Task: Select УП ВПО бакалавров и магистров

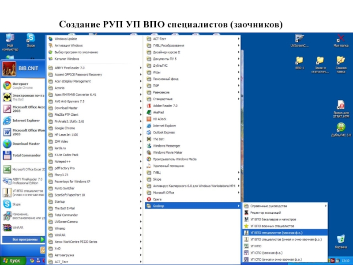Action: [285, 219]
